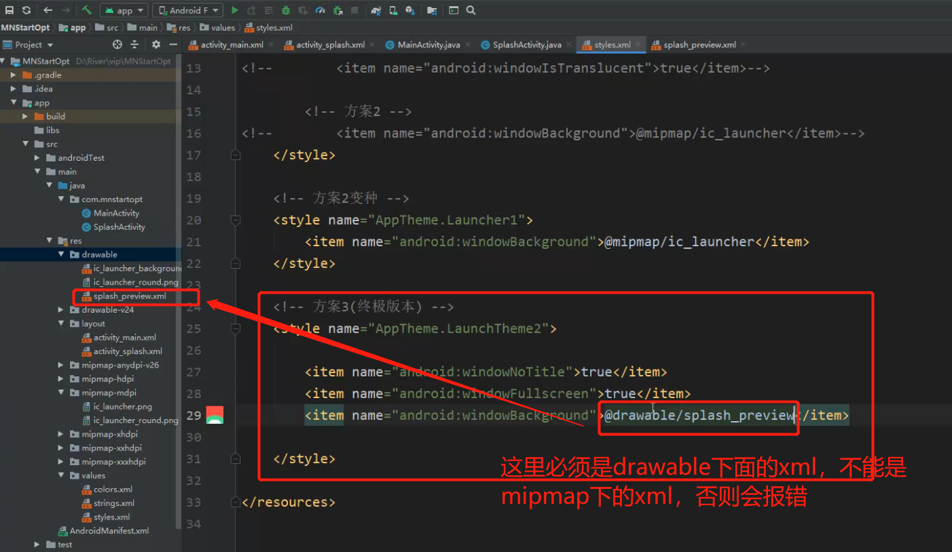952x552 pixels.
Task: Open the app run configuration dropdown
Action: point(124,10)
